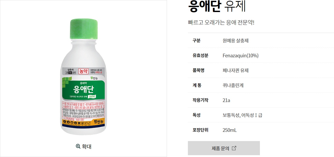Click the external link icon next to 제품 문의
Image resolution: width=334 pixels, height=157 pixels.
(x=234, y=148)
